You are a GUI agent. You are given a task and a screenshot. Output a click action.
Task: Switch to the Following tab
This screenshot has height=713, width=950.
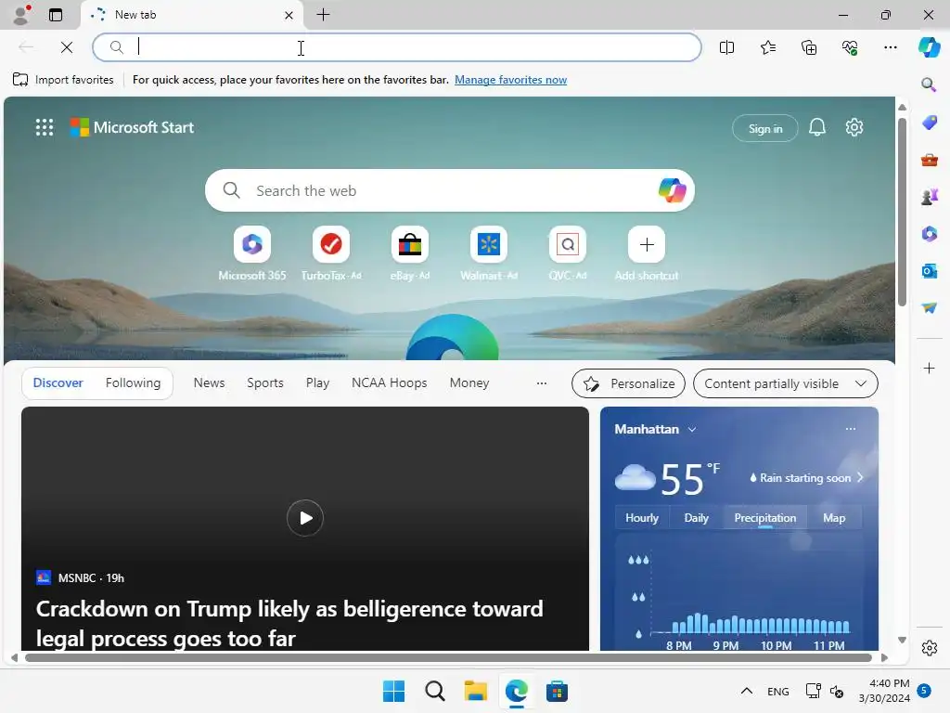pos(133,382)
